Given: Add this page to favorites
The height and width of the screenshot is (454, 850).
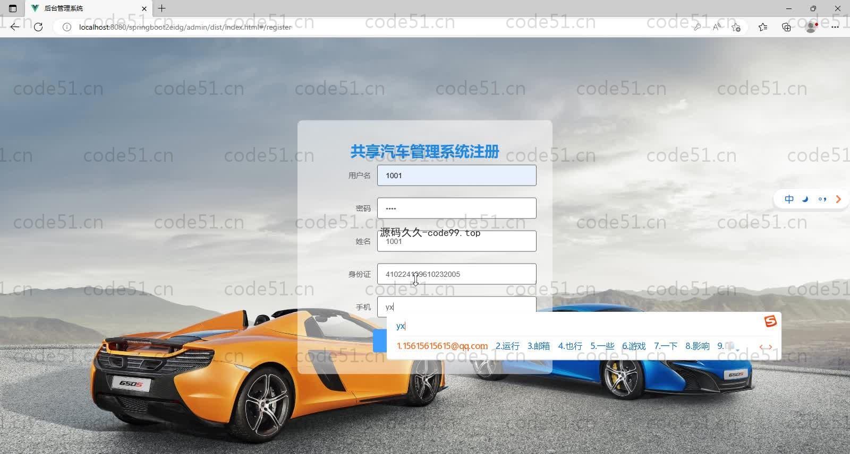Looking at the screenshot, I should point(736,27).
